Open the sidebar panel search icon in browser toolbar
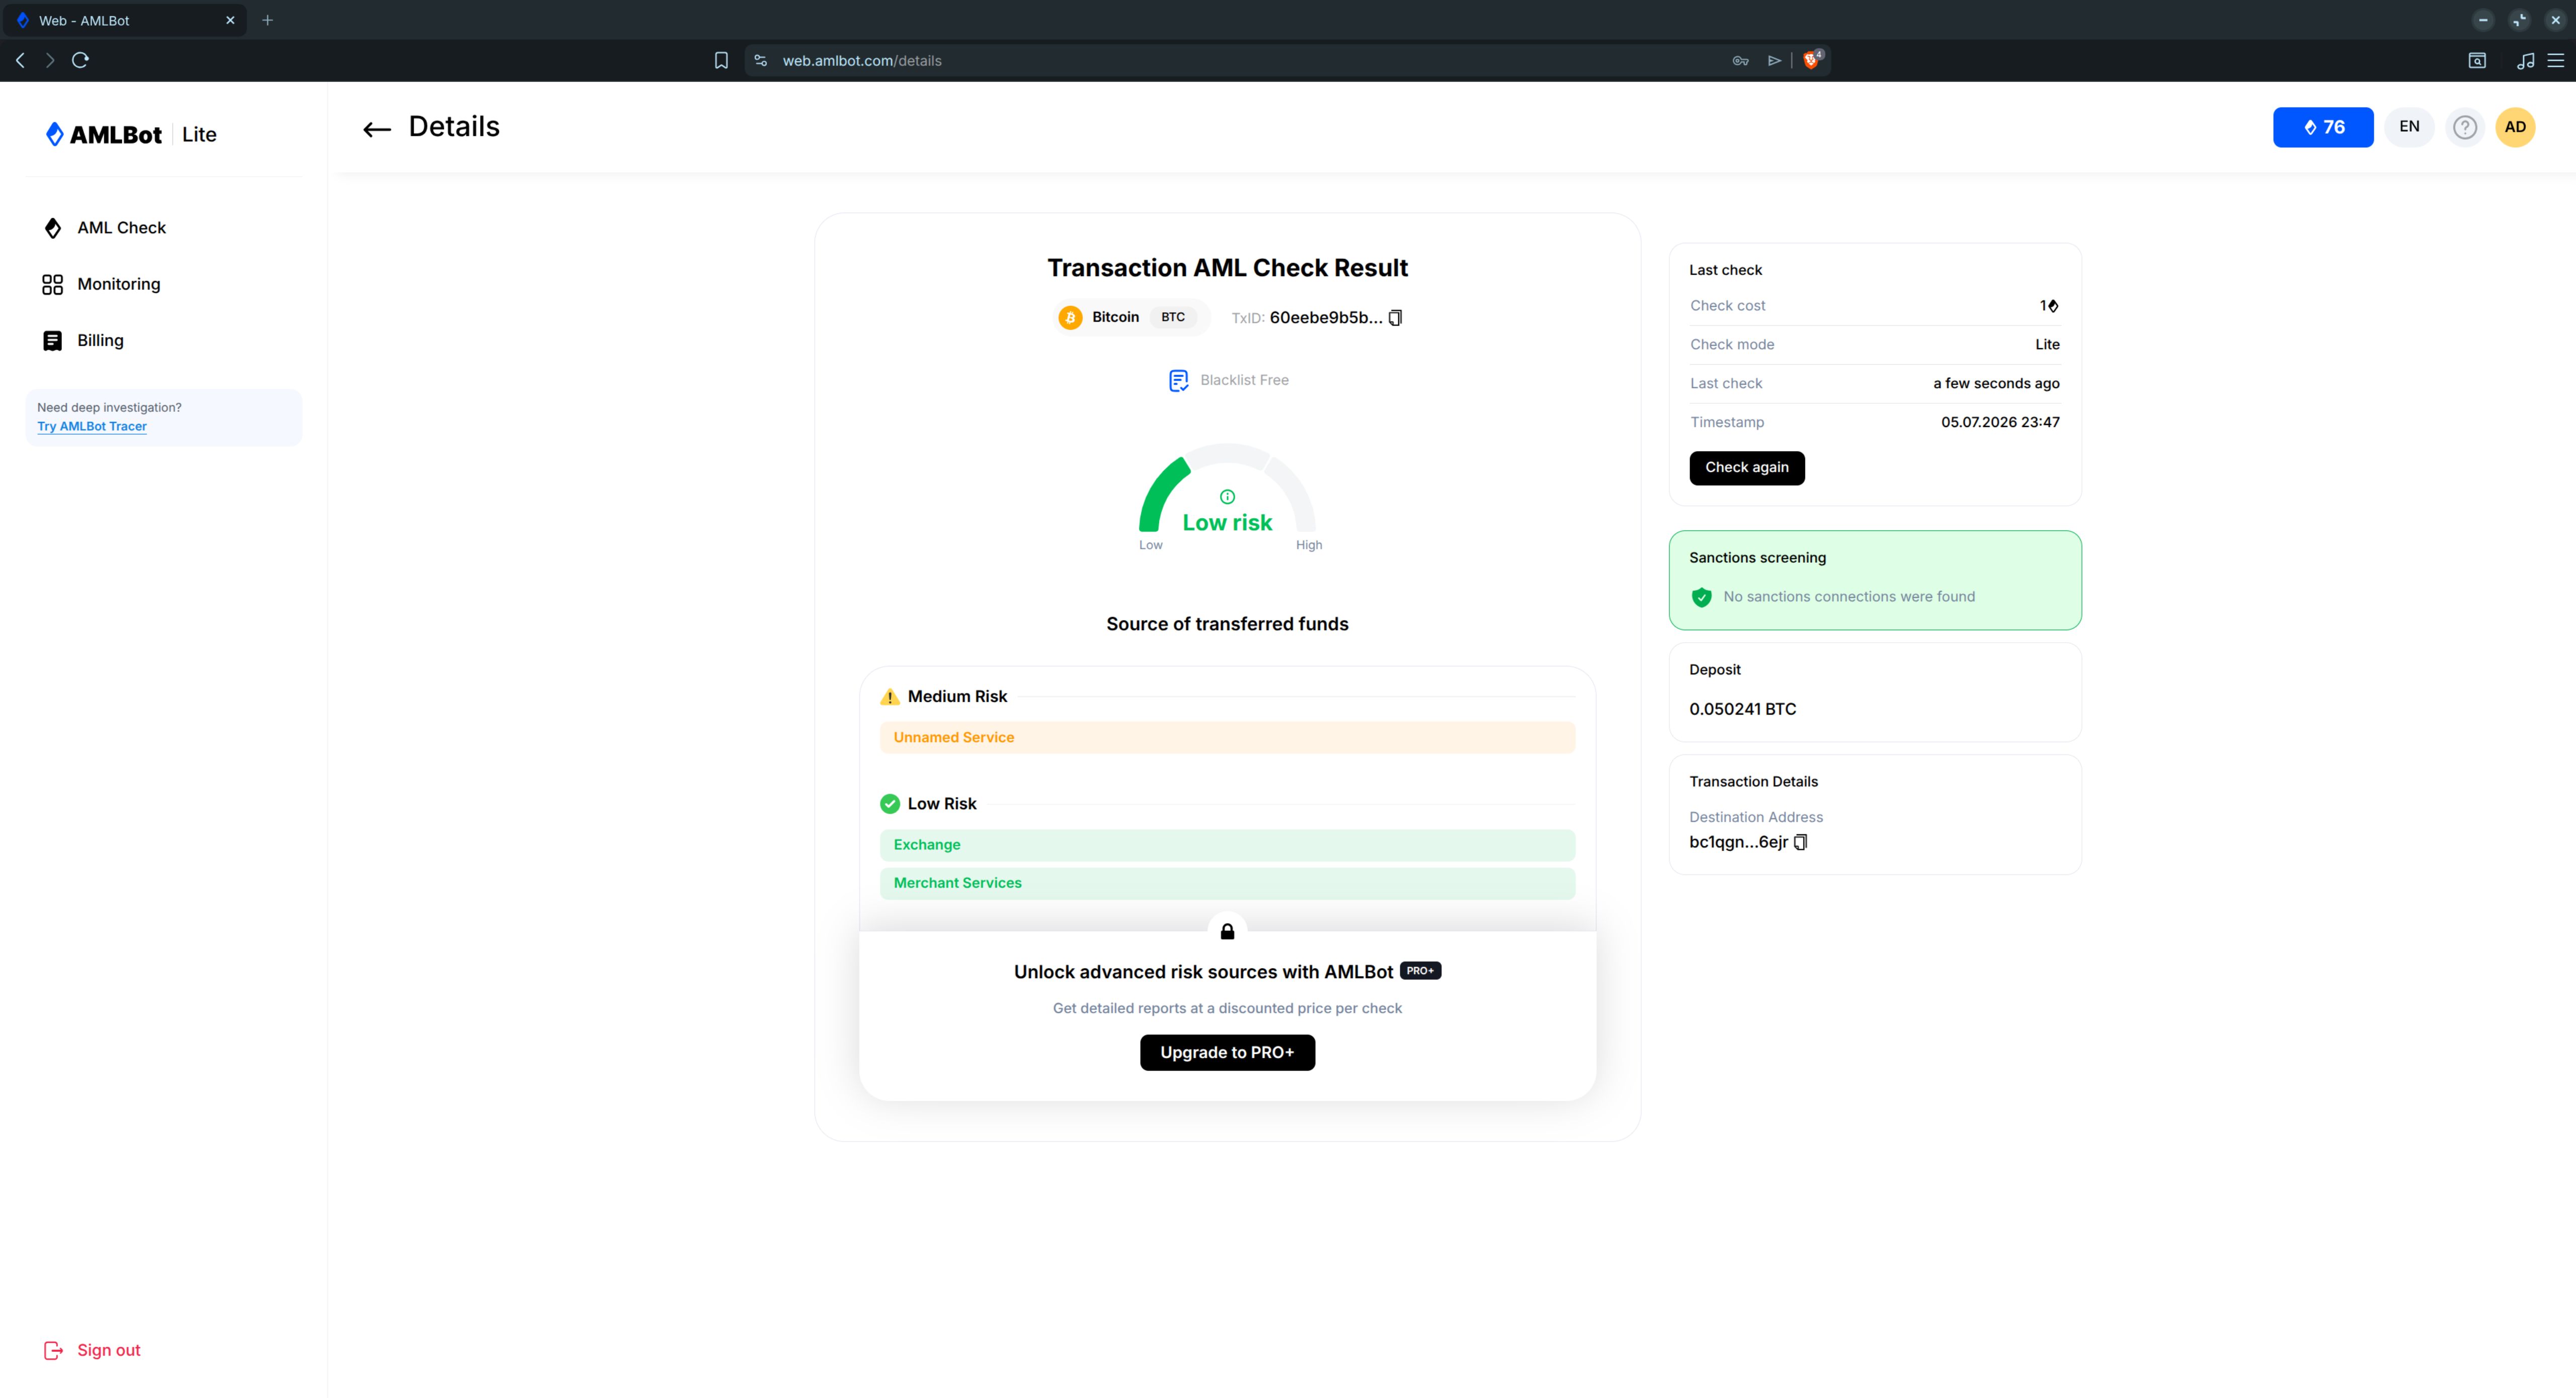Viewport: 2576px width, 1398px height. [2477, 61]
